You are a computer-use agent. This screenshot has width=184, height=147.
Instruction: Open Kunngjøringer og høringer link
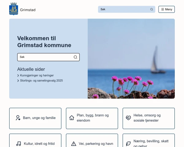pos(37,75)
